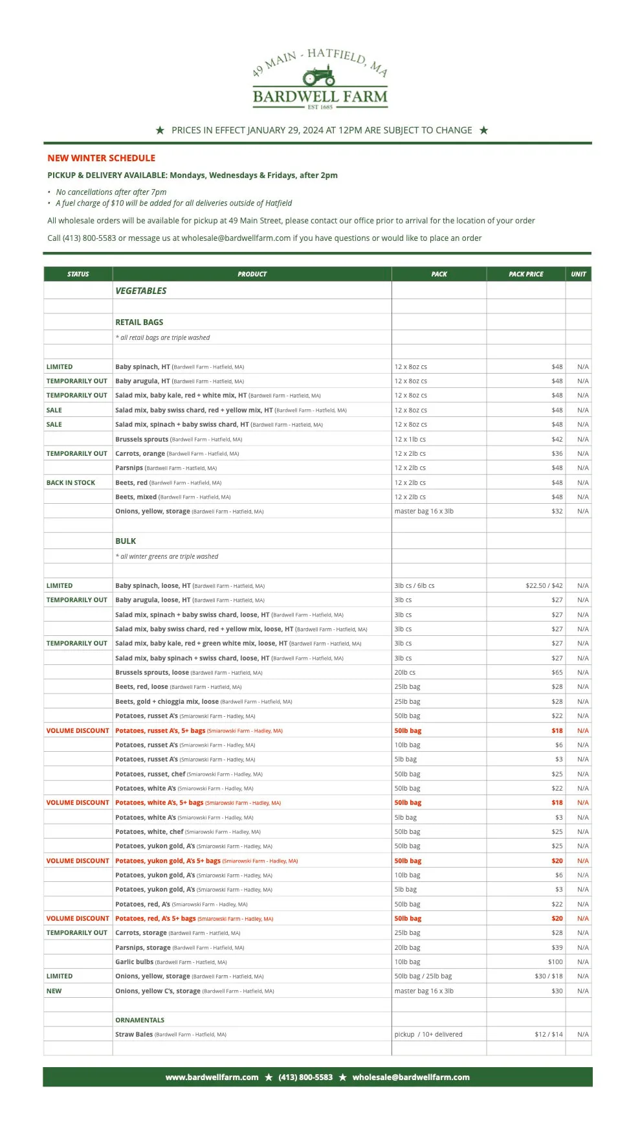Click the PACK PRICE column header
The image size is (640, 1139).
pos(525,274)
